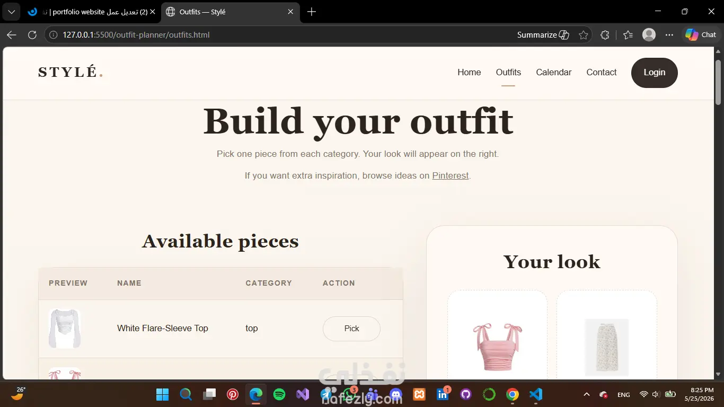Expand the tab search dropdown
This screenshot has width=724, height=407.
(12, 12)
